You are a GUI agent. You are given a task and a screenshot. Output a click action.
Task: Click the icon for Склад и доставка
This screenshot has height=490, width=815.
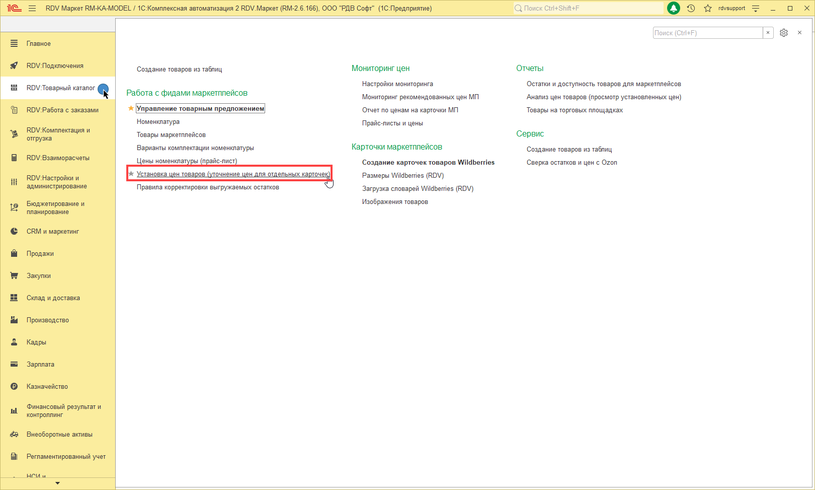pos(14,298)
